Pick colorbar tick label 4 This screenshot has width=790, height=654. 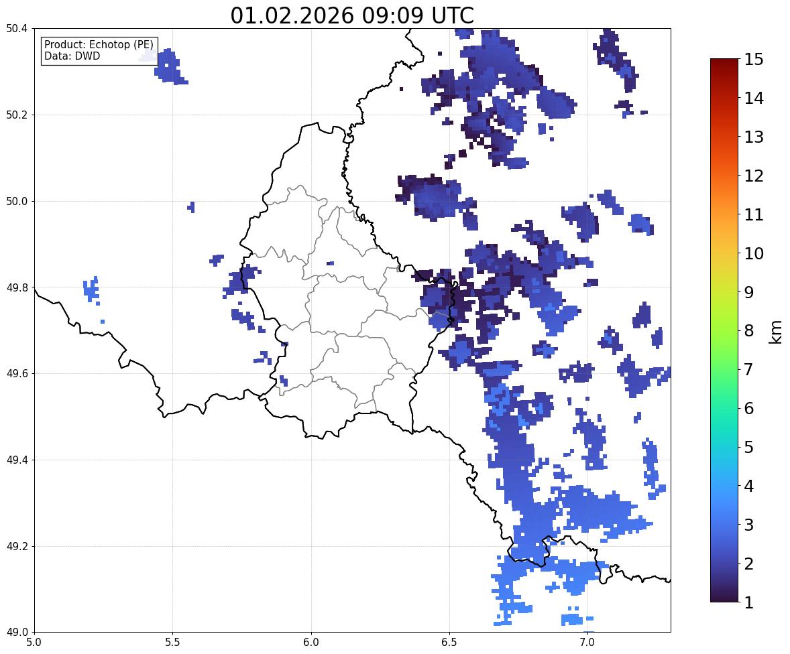tap(749, 486)
